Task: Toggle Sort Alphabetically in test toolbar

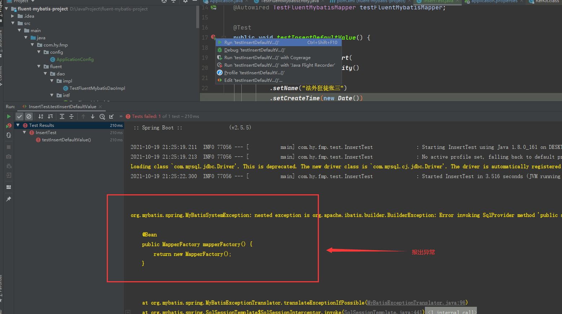Action: pyautogui.click(x=41, y=116)
